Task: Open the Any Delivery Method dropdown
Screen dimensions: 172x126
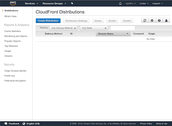Action: (63, 28)
